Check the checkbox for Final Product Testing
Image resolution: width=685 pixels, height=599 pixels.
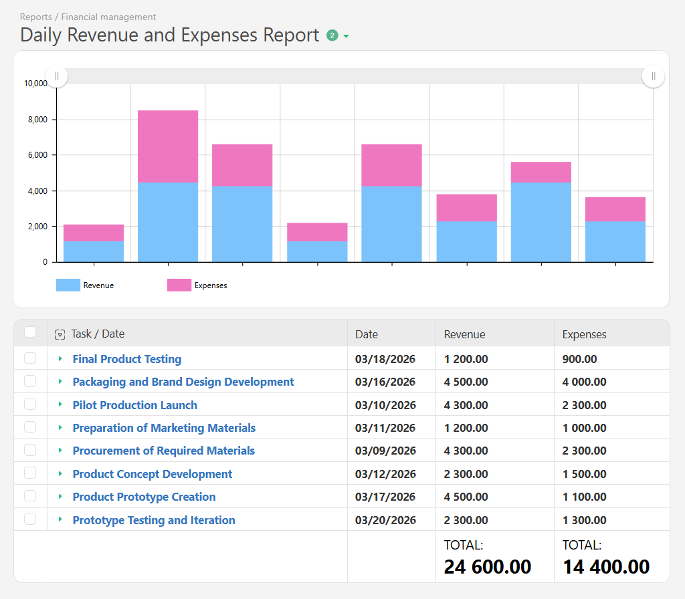[30, 358]
